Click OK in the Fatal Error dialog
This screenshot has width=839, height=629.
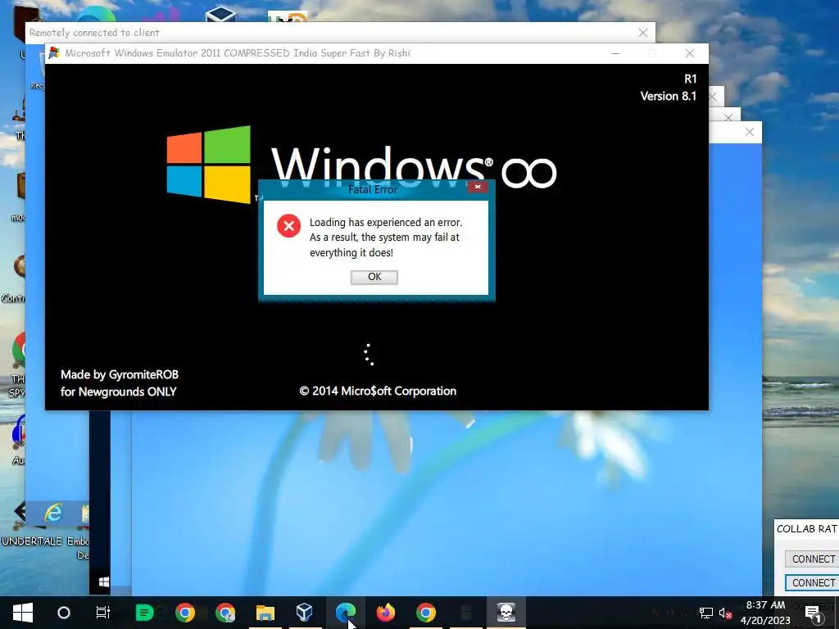coord(374,277)
